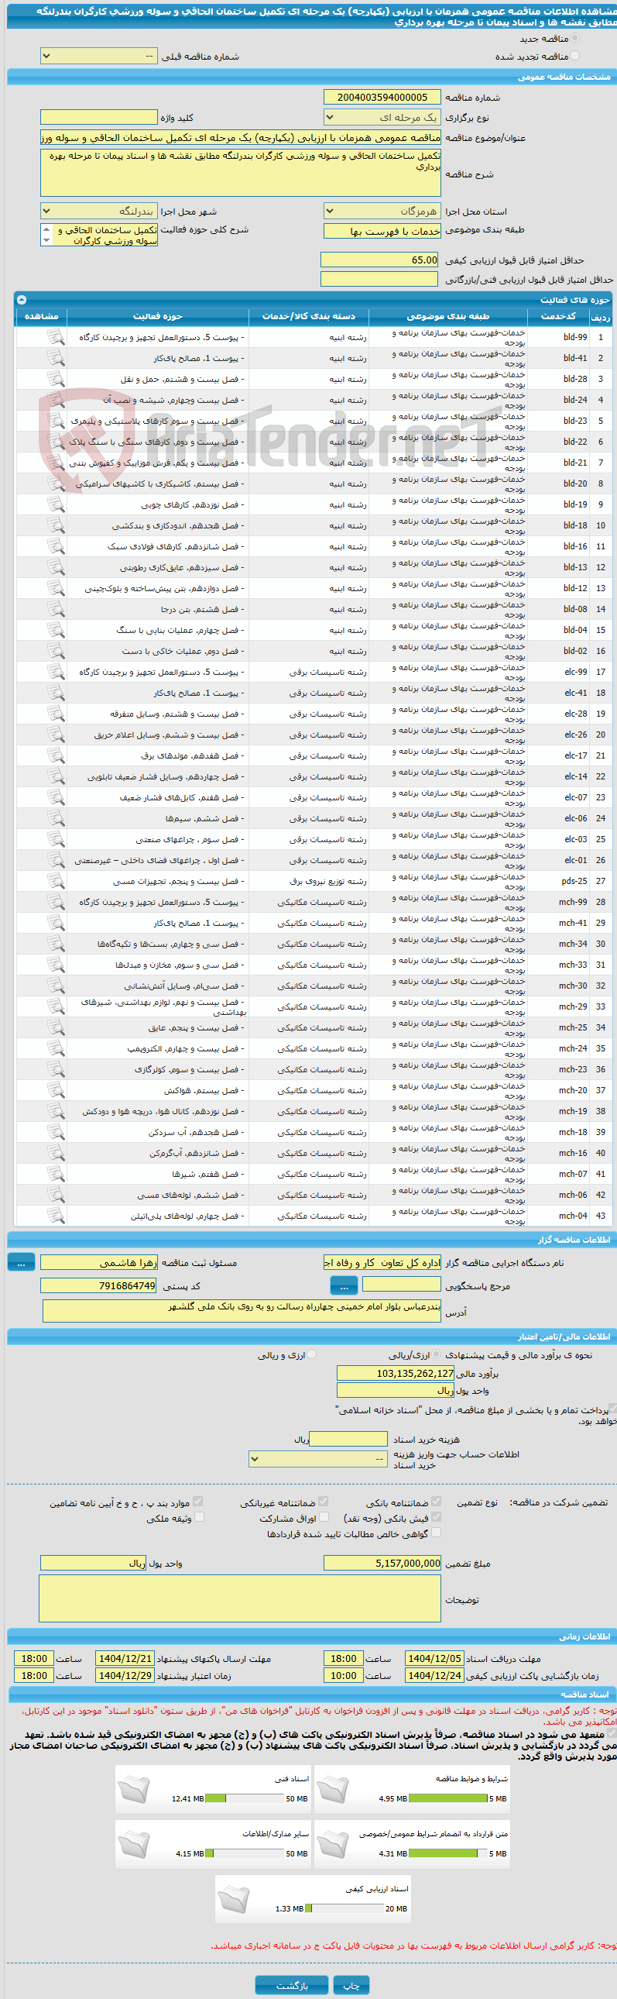The width and height of the screenshot is (617, 1999).
Task: Click طبقه بندی موضوعی column header
Action: 448,316
